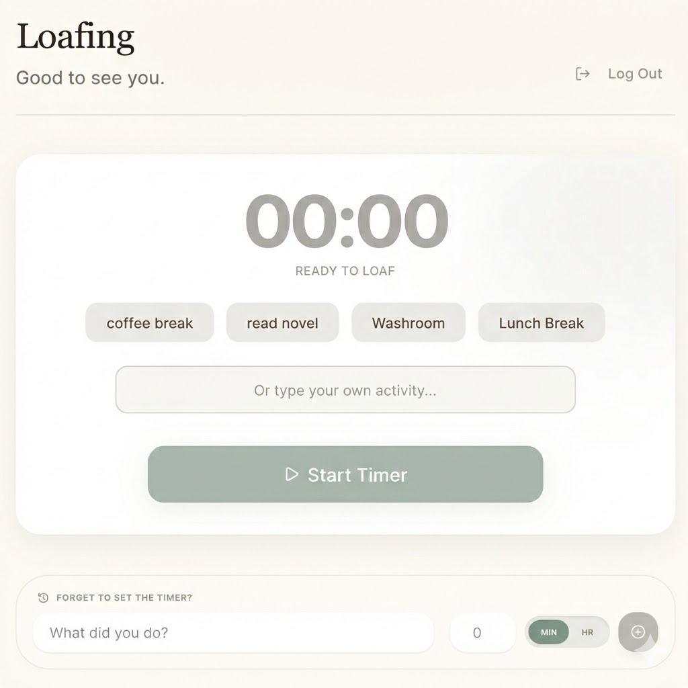Pick the Washroom activity chip
The image size is (688, 688).
click(408, 322)
